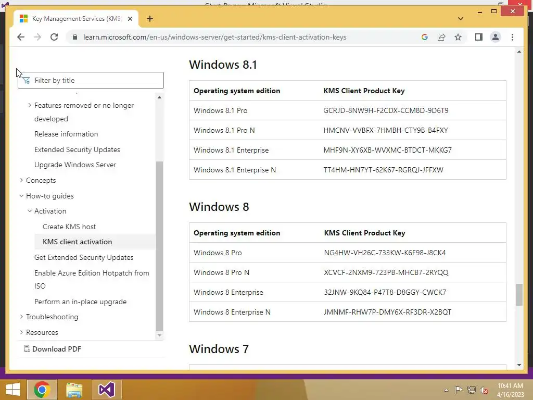This screenshot has width=533, height=400.
Task: Click the Windows 8.1 heading
Action: point(223,65)
